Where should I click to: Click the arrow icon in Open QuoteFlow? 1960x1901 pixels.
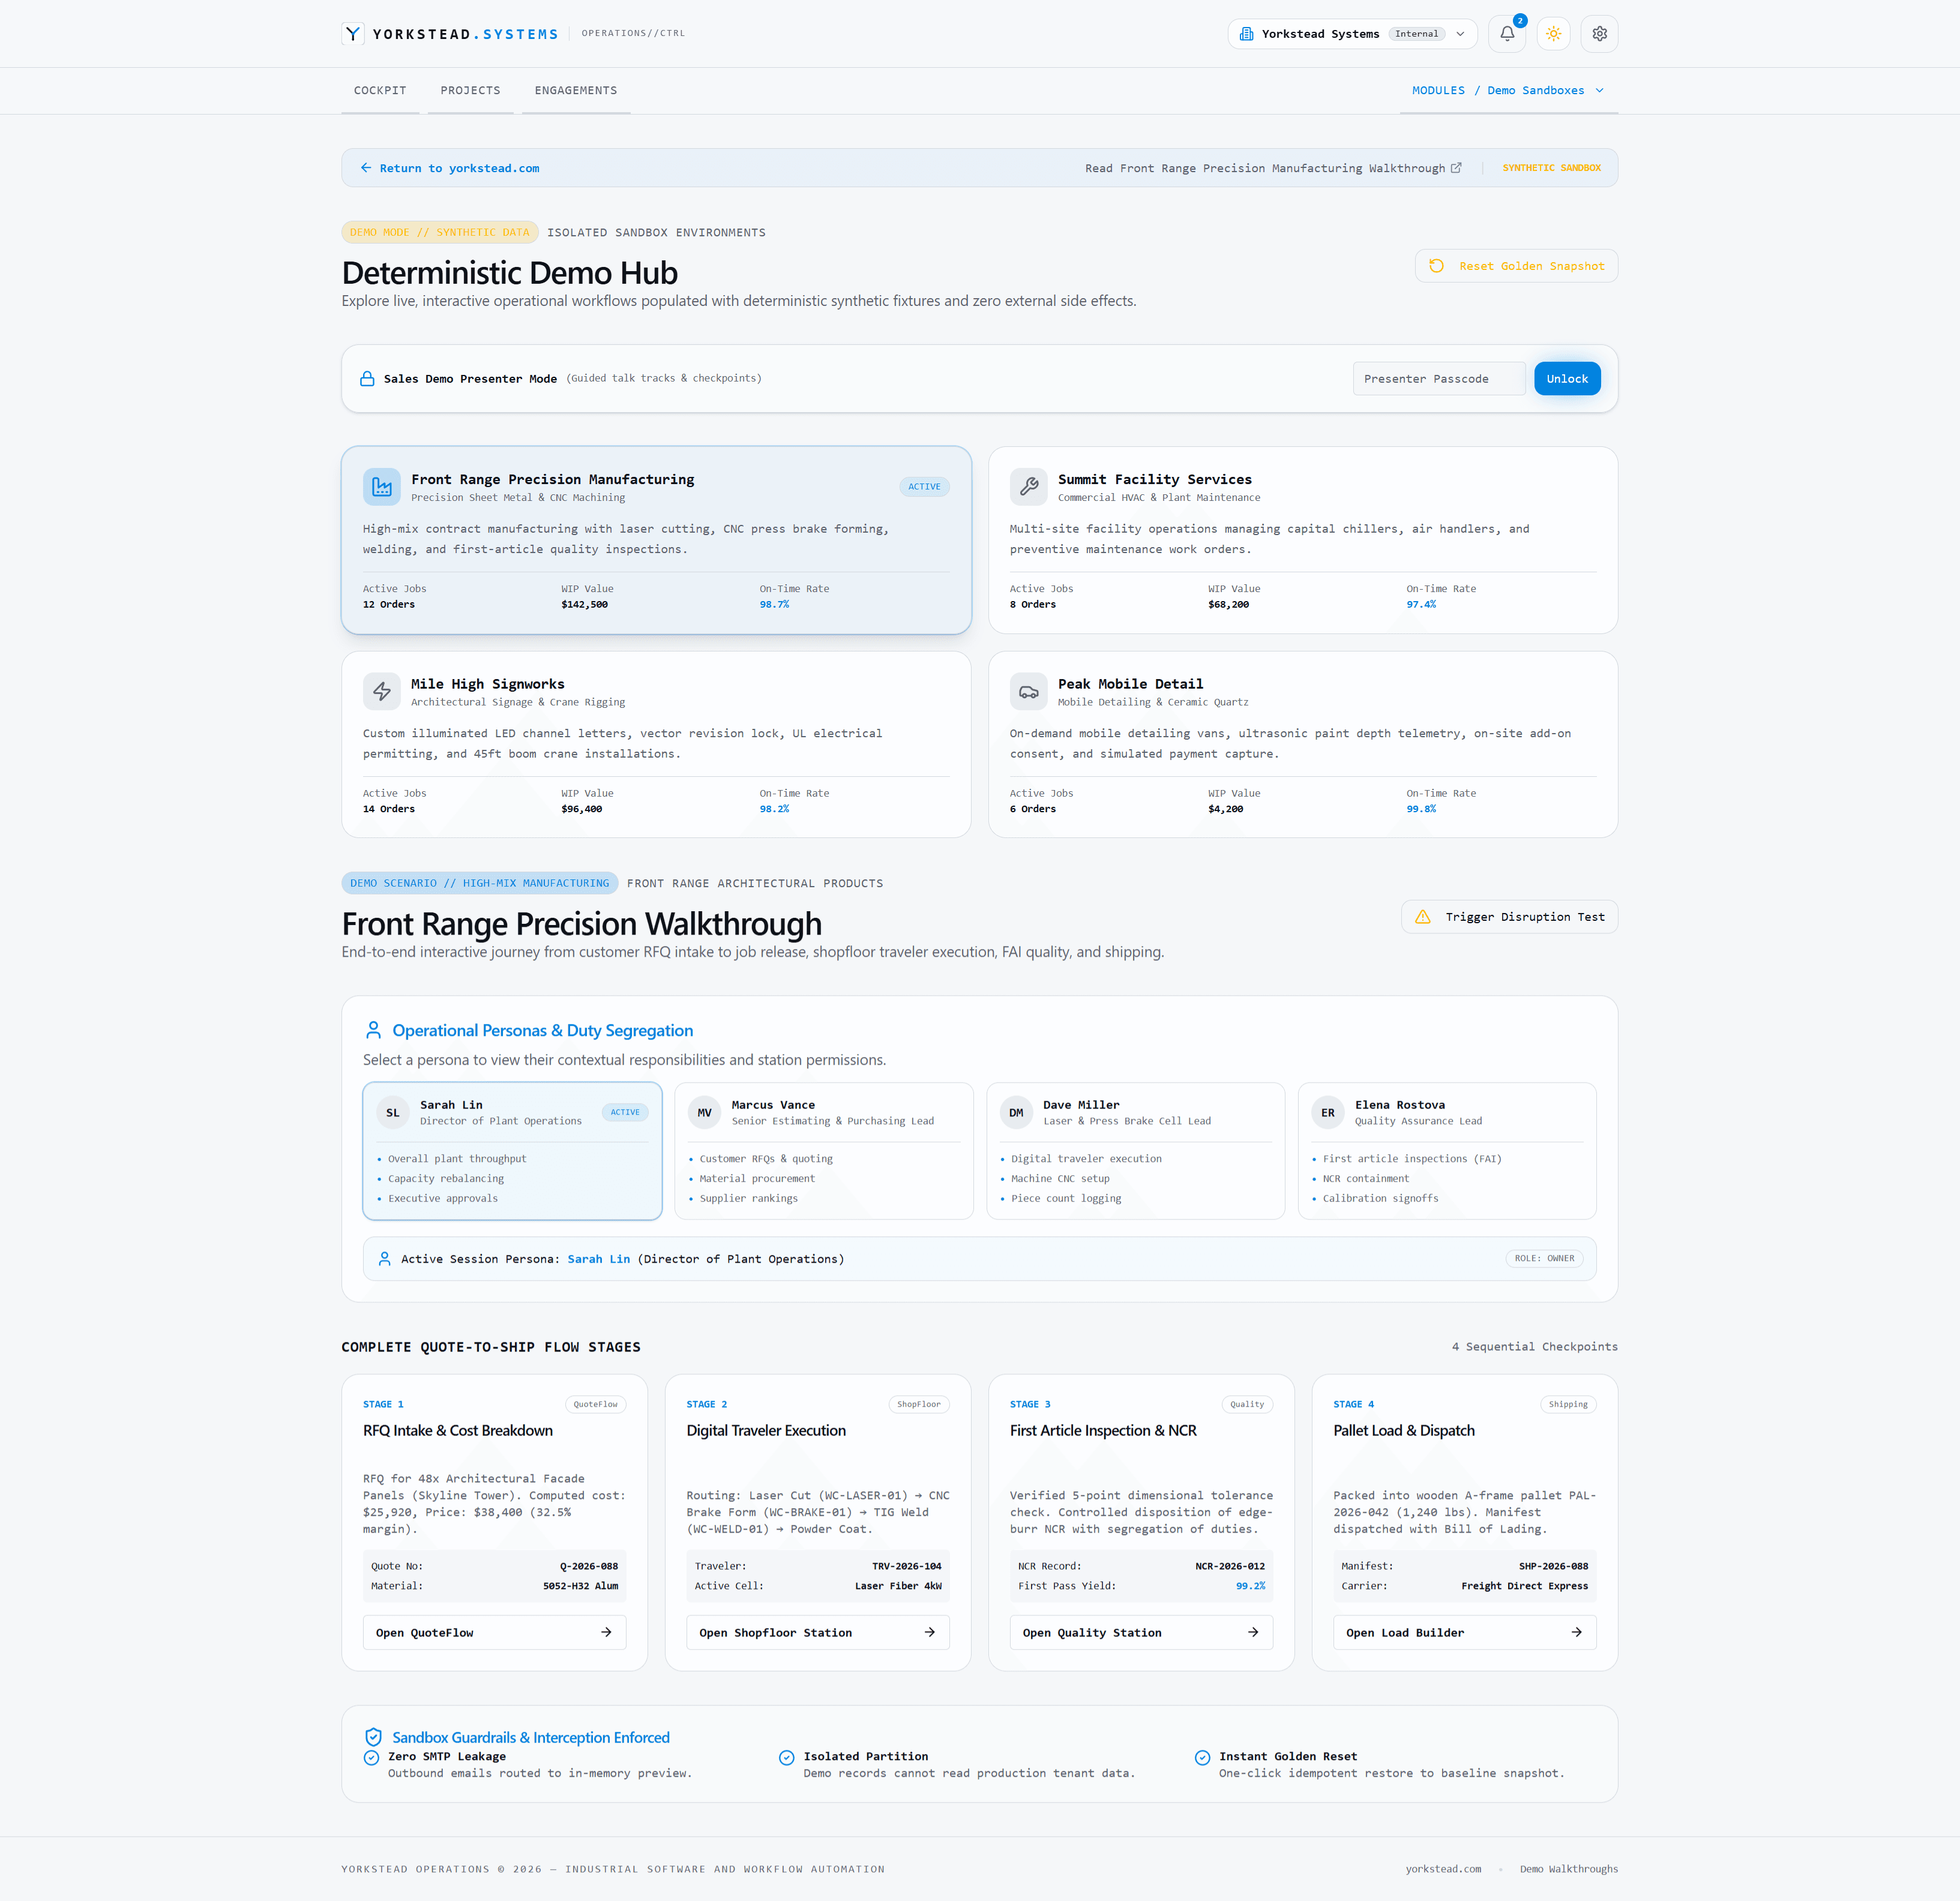[606, 1632]
